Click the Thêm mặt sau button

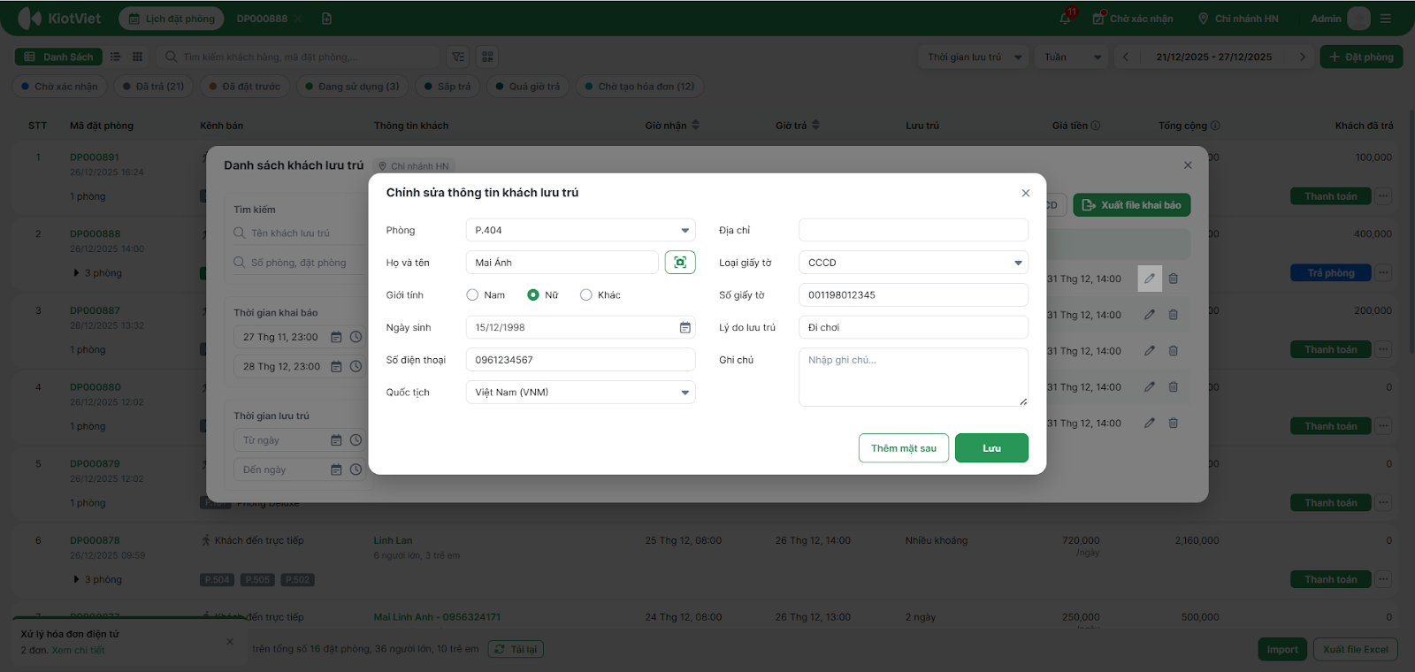903,448
